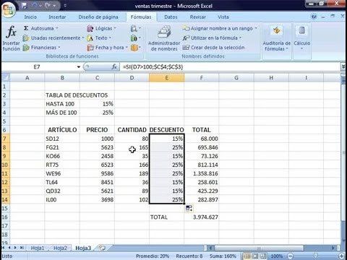Click the zoom slider handle

[316, 256]
